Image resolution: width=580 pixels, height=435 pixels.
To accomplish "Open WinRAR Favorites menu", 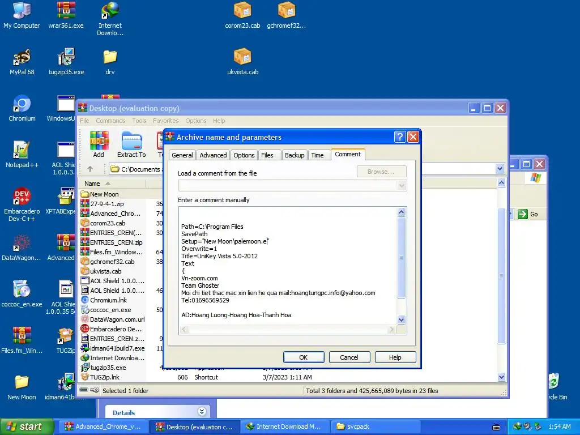I will pyautogui.click(x=166, y=121).
